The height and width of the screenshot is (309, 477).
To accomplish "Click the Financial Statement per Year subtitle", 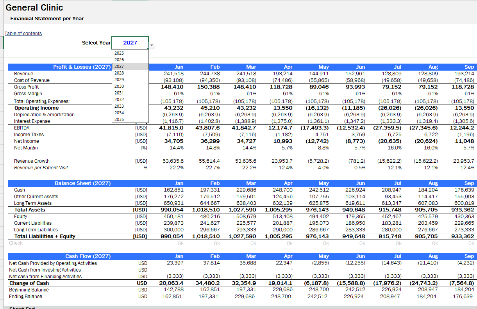I will click(47, 19).
